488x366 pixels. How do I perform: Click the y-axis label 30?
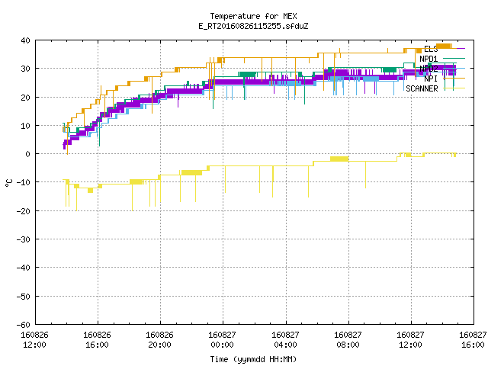pyautogui.click(x=25, y=69)
